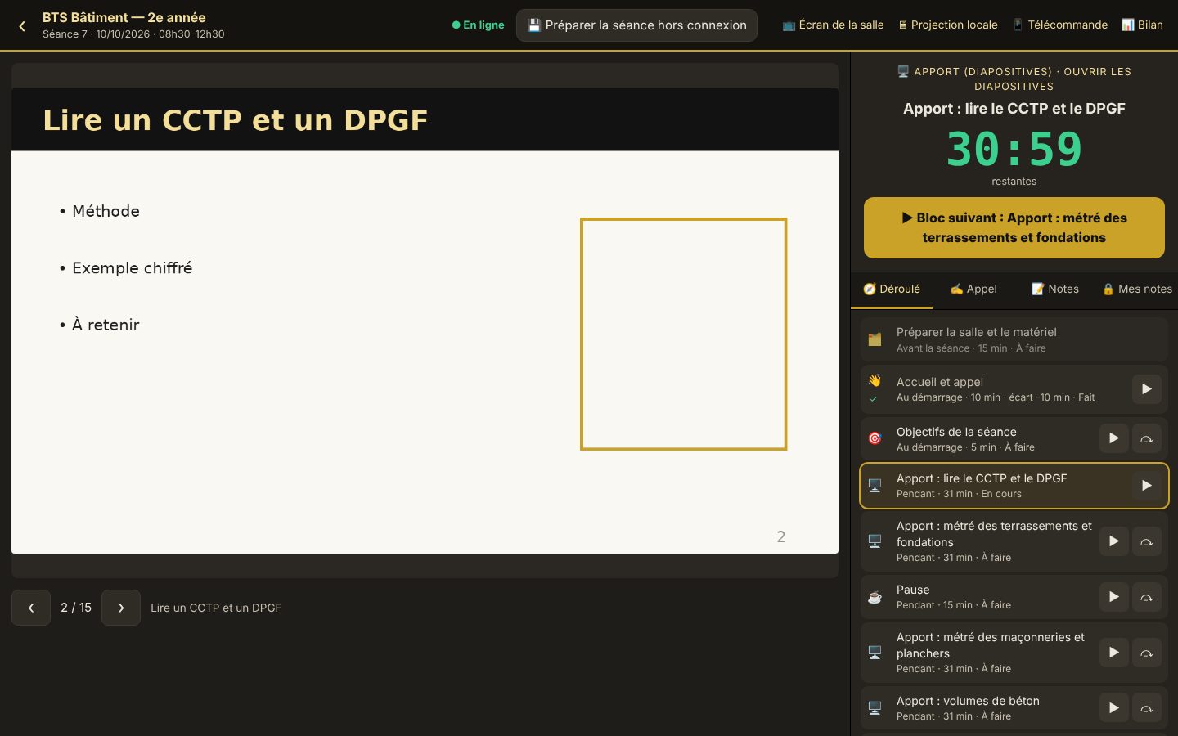The width and height of the screenshot is (1178, 736).
Task: Select Préparer la salle et le matériel row
Action: 1014,339
